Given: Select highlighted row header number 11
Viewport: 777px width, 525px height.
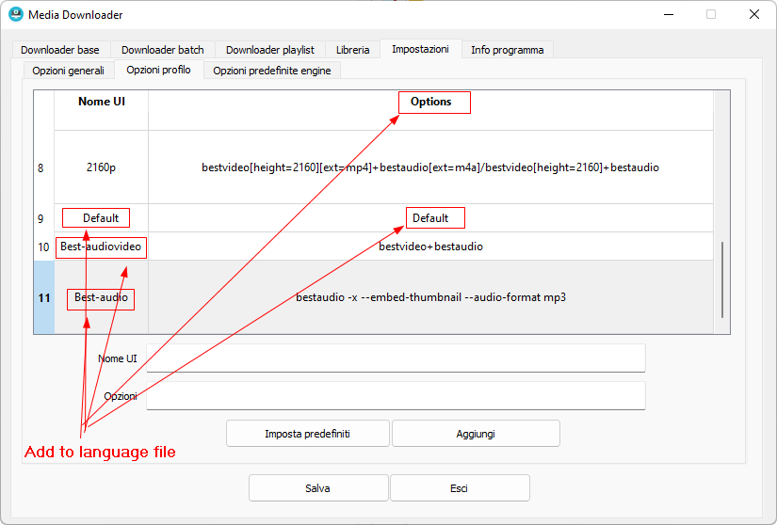Looking at the screenshot, I should [x=44, y=297].
